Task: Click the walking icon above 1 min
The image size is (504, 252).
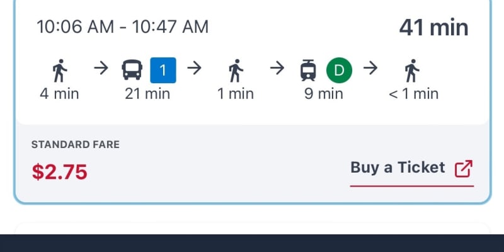Action: click(235, 71)
